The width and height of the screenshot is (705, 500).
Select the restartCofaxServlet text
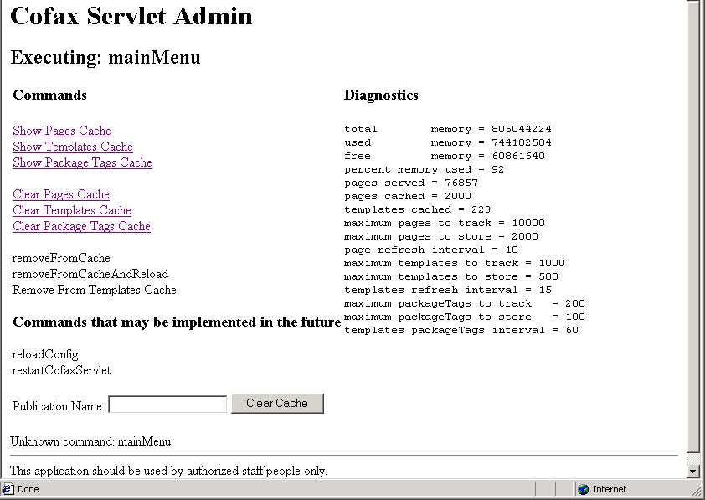[61, 370]
